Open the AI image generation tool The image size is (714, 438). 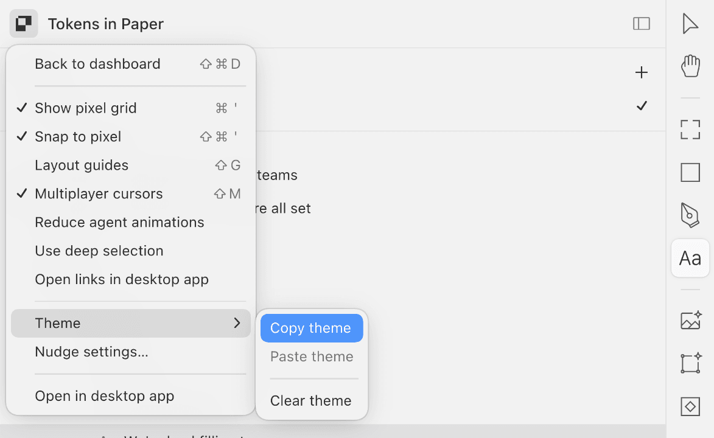coord(691,321)
